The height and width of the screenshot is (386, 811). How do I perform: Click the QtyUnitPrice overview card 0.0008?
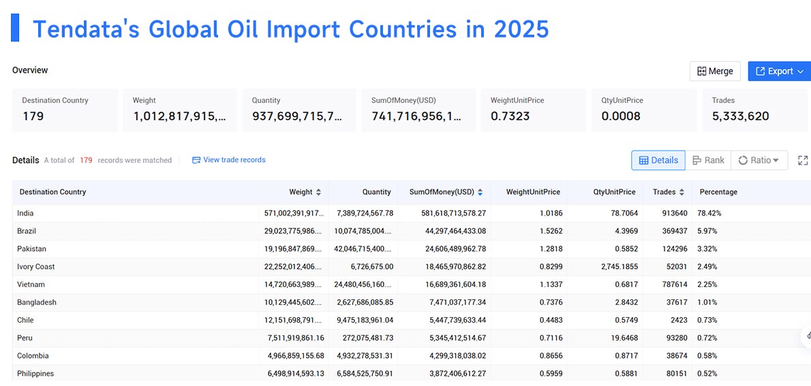coord(644,110)
